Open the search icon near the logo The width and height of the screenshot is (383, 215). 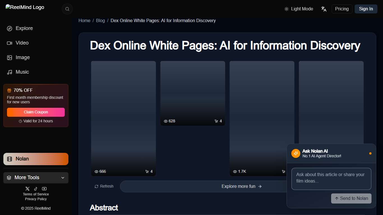coord(67,9)
